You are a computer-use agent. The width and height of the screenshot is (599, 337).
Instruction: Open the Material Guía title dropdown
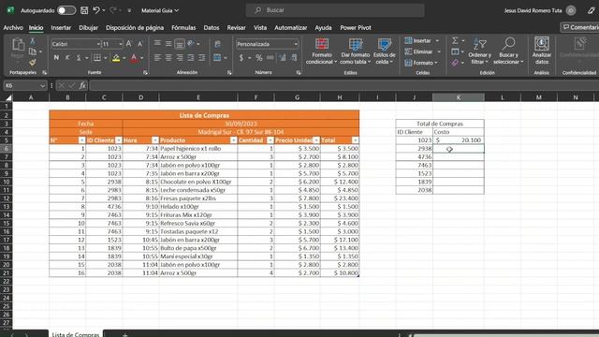point(160,10)
